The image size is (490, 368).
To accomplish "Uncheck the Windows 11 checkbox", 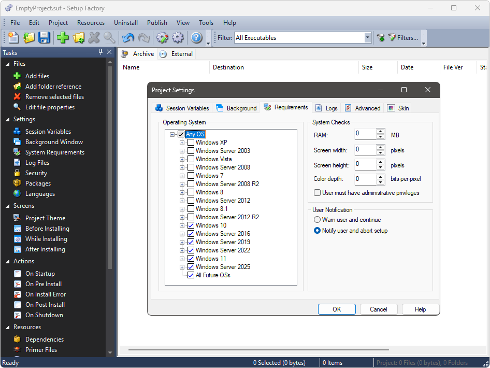I will pos(191,258).
